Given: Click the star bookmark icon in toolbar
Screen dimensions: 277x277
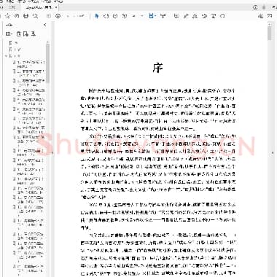Looking at the screenshot, I should tap(8, 16).
